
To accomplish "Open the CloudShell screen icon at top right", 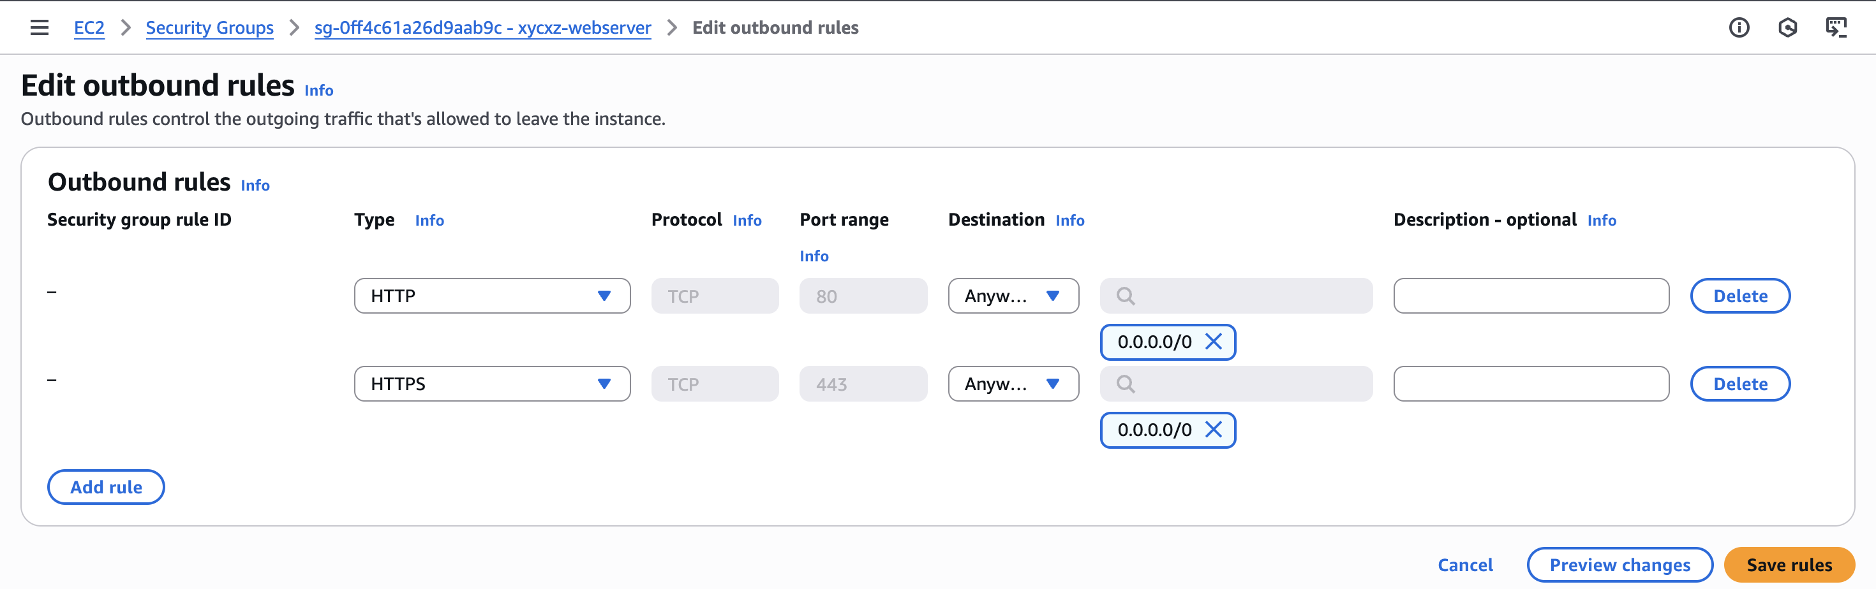I will point(1836,27).
